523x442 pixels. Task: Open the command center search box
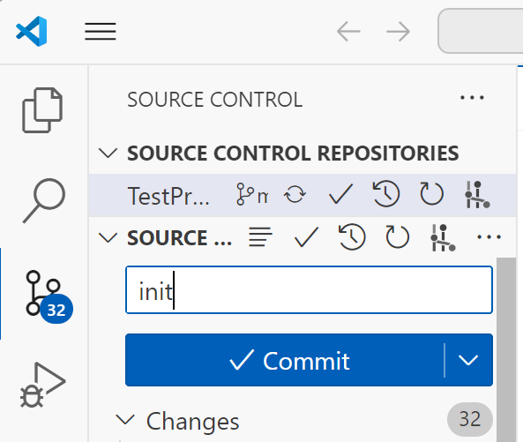click(481, 31)
